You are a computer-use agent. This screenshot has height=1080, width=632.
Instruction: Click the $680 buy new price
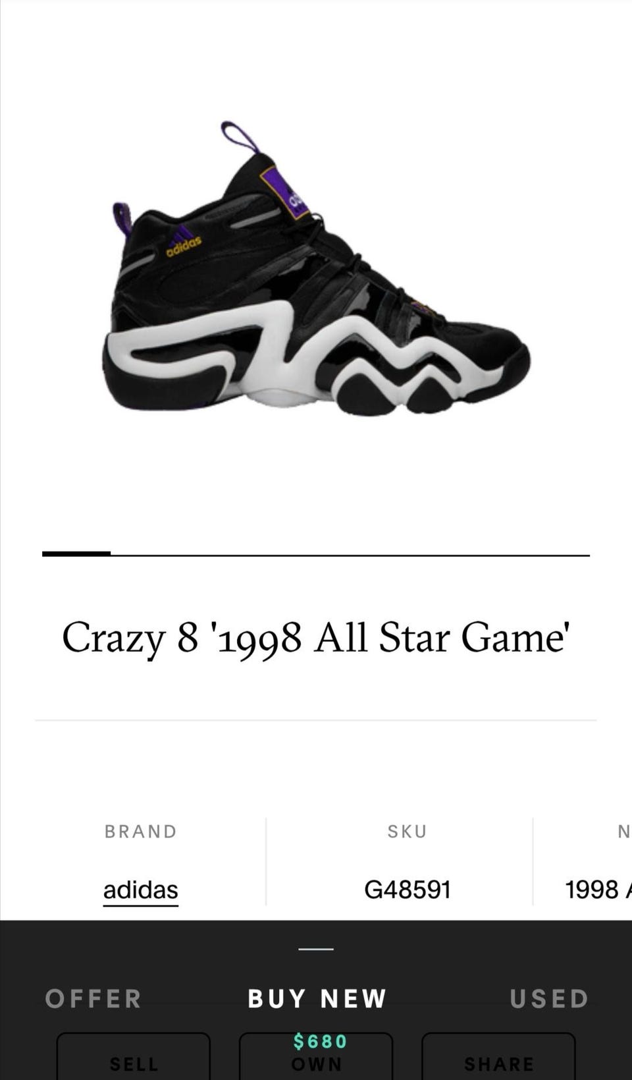pos(321,1041)
